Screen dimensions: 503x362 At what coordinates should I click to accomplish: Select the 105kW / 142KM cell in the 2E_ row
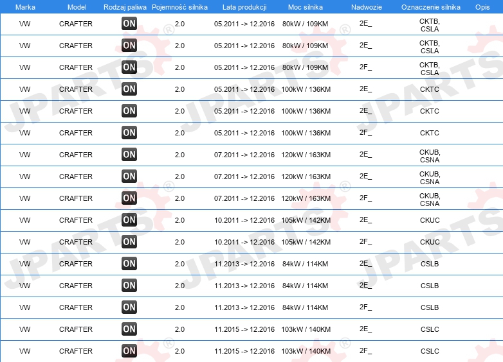point(306,220)
